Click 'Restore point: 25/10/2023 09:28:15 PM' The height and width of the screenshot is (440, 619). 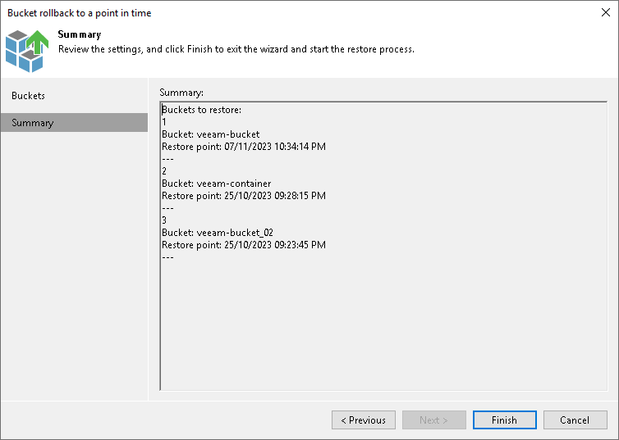tap(244, 196)
